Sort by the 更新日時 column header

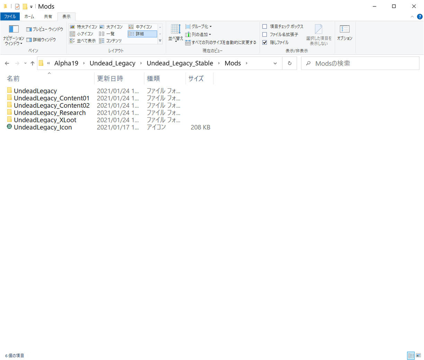point(119,78)
